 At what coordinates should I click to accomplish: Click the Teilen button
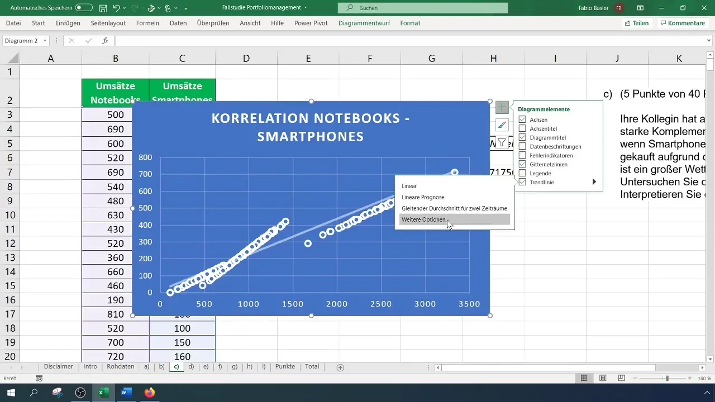pos(637,23)
